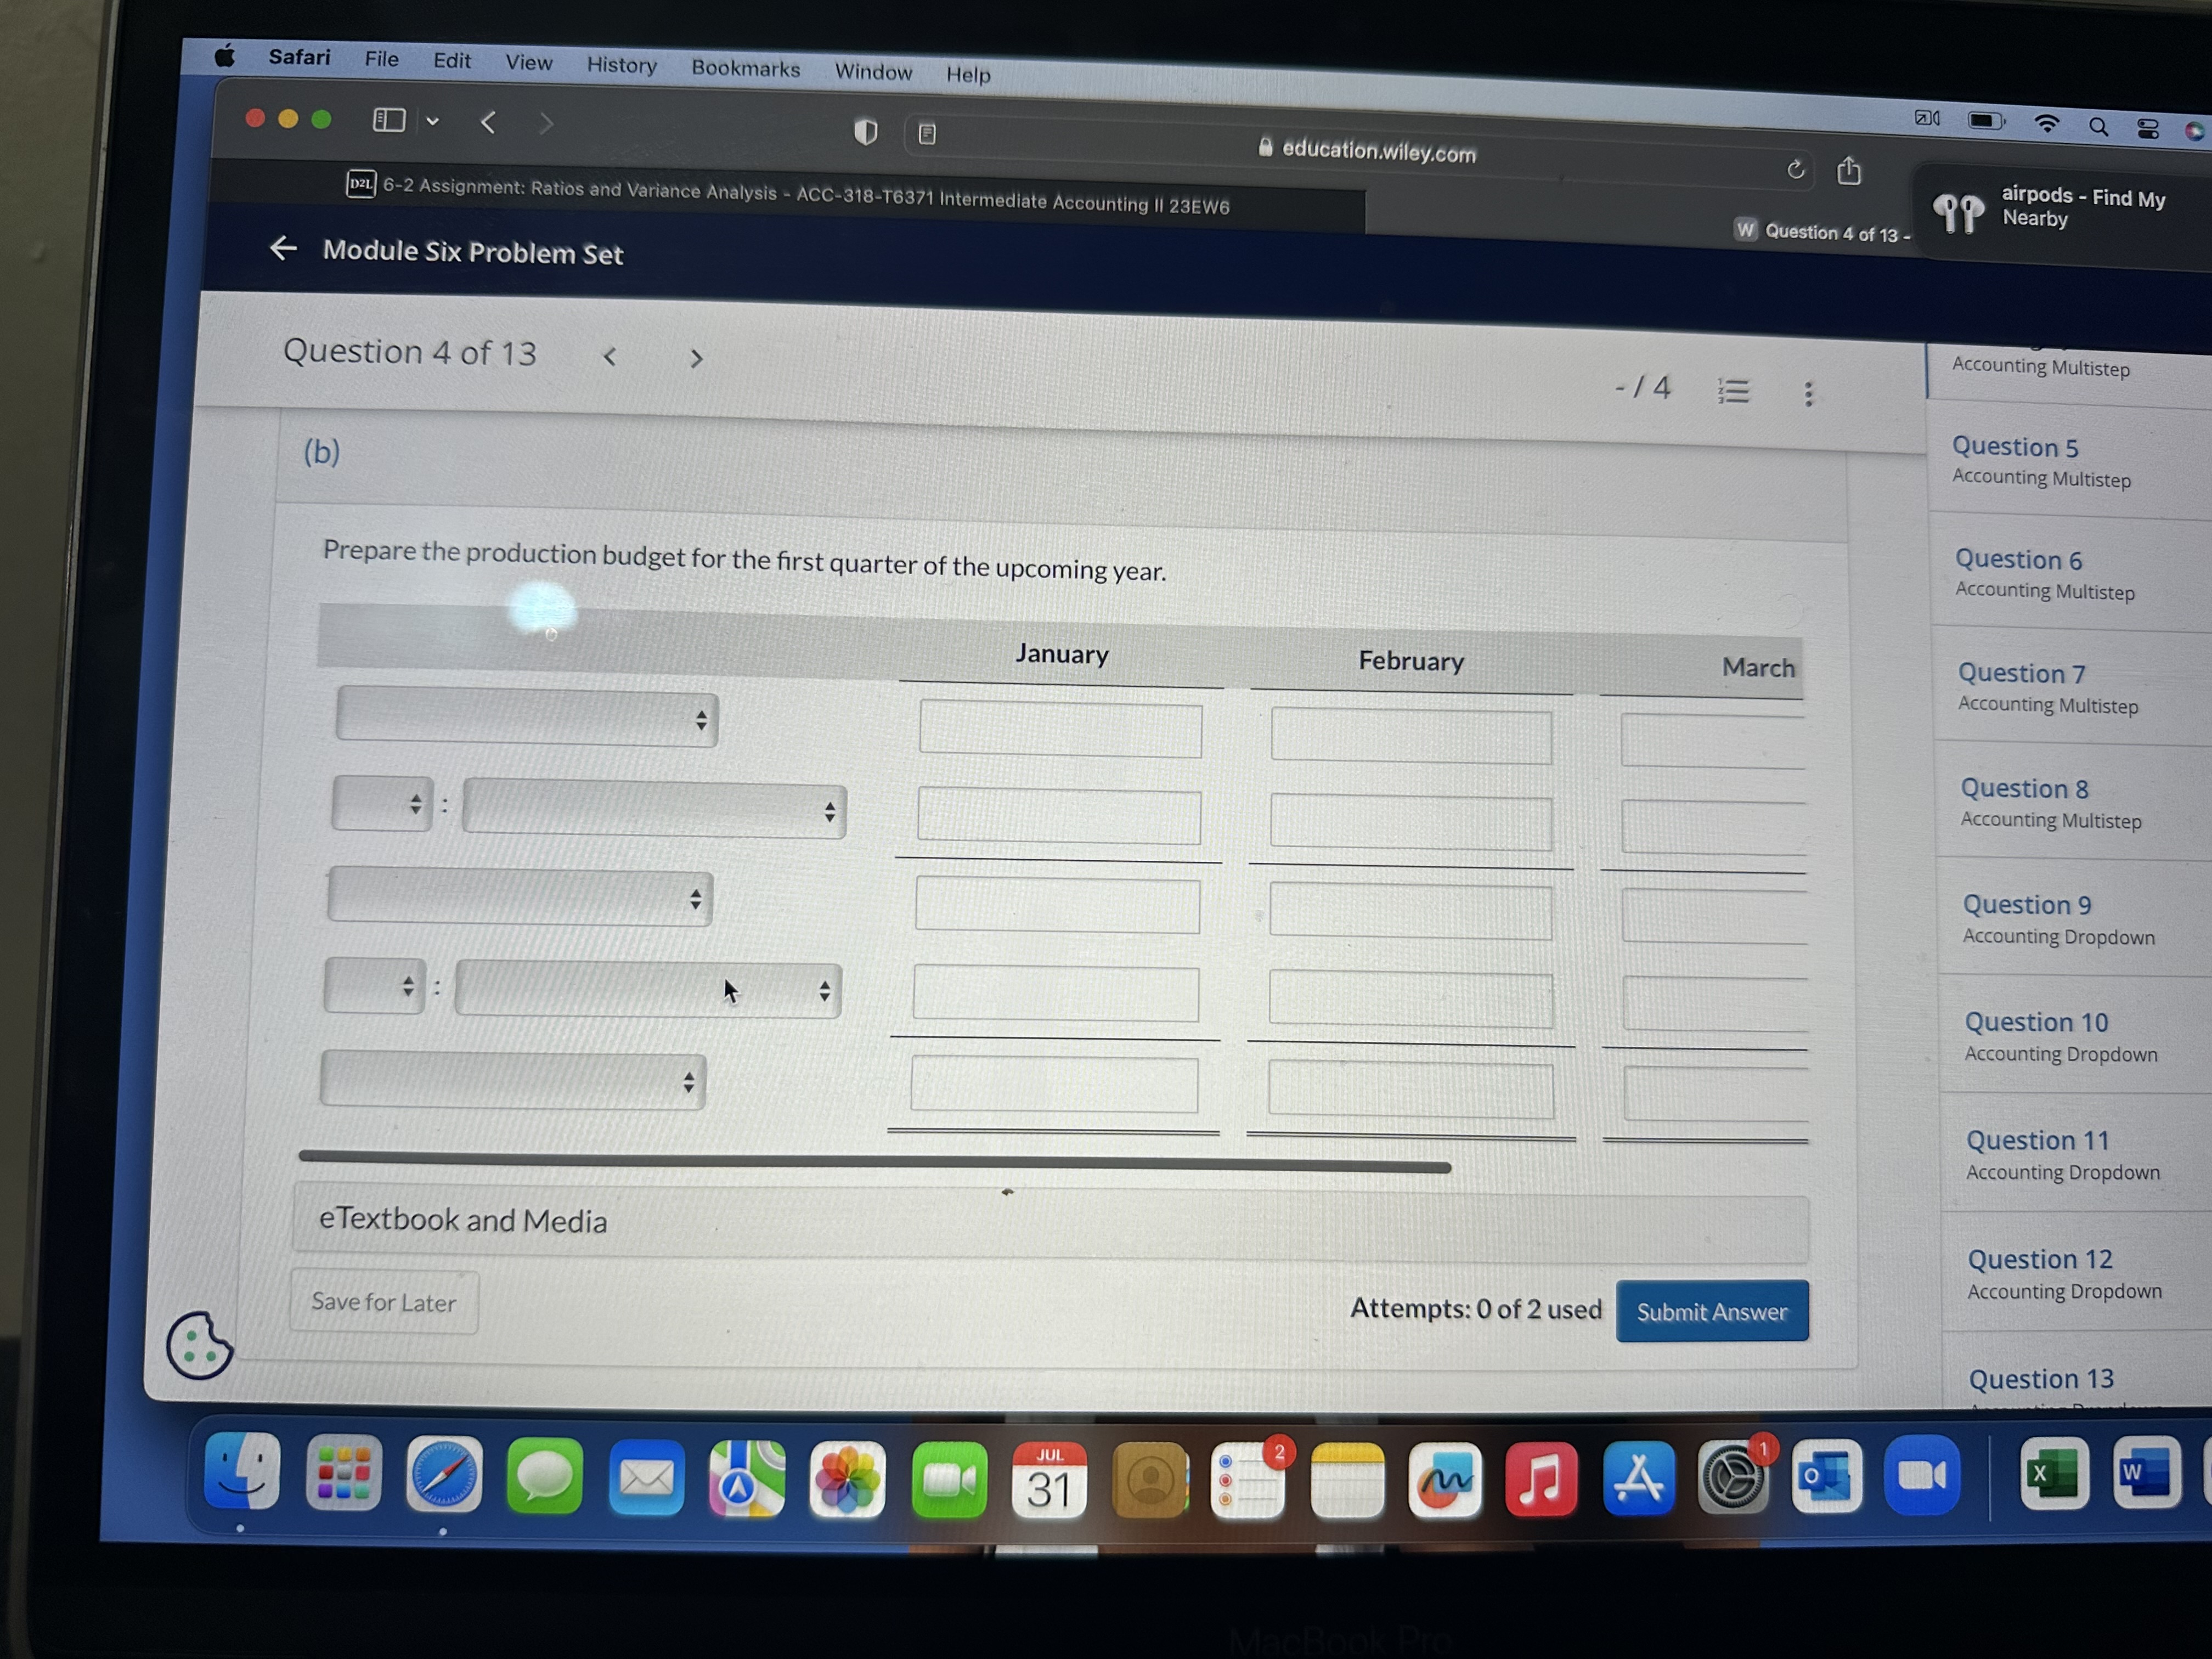Expand the last row label dropdown
The image size is (2212, 1659).
tap(513, 1080)
